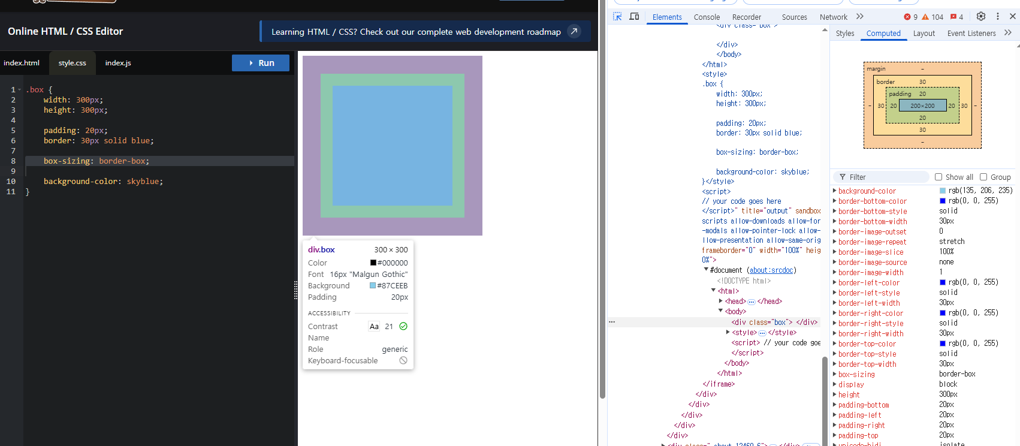Click the warning count 104 indicator
This screenshot has width=1020, height=446.
(x=933, y=17)
